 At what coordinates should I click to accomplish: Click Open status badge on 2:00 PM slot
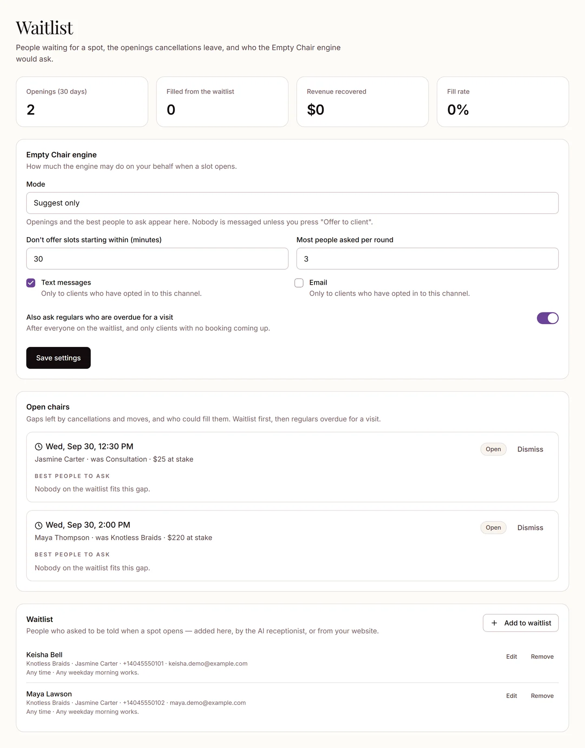tap(493, 528)
